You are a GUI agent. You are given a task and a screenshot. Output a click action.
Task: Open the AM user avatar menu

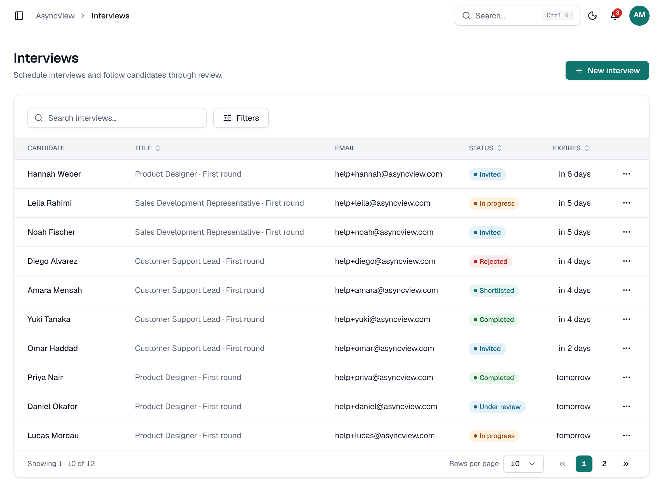point(639,16)
